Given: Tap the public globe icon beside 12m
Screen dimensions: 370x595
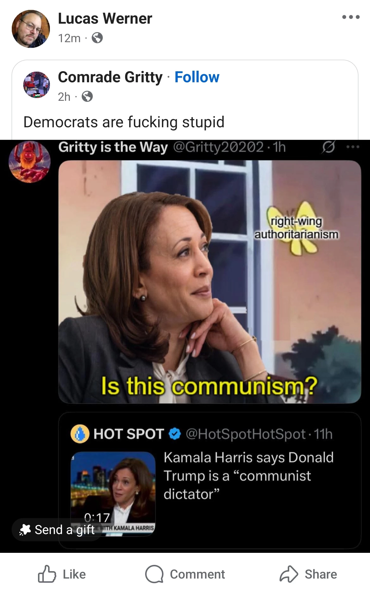Looking at the screenshot, I should (97, 38).
